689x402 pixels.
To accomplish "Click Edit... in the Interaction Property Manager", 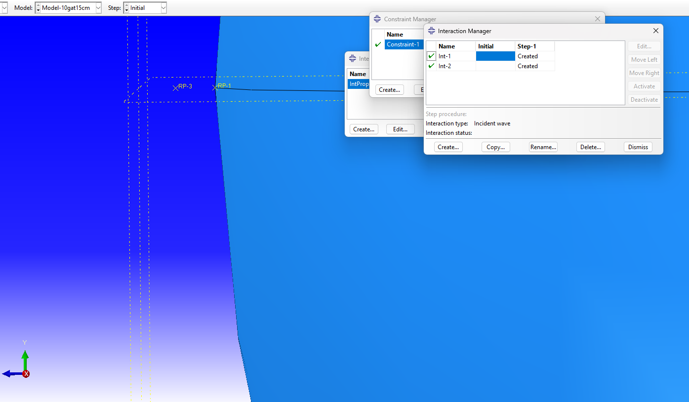I will coord(400,129).
